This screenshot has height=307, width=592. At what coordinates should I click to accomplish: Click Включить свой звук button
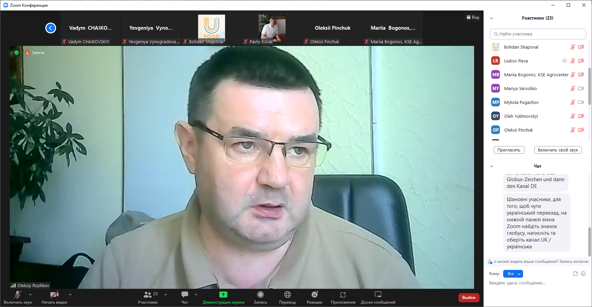pos(558,150)
